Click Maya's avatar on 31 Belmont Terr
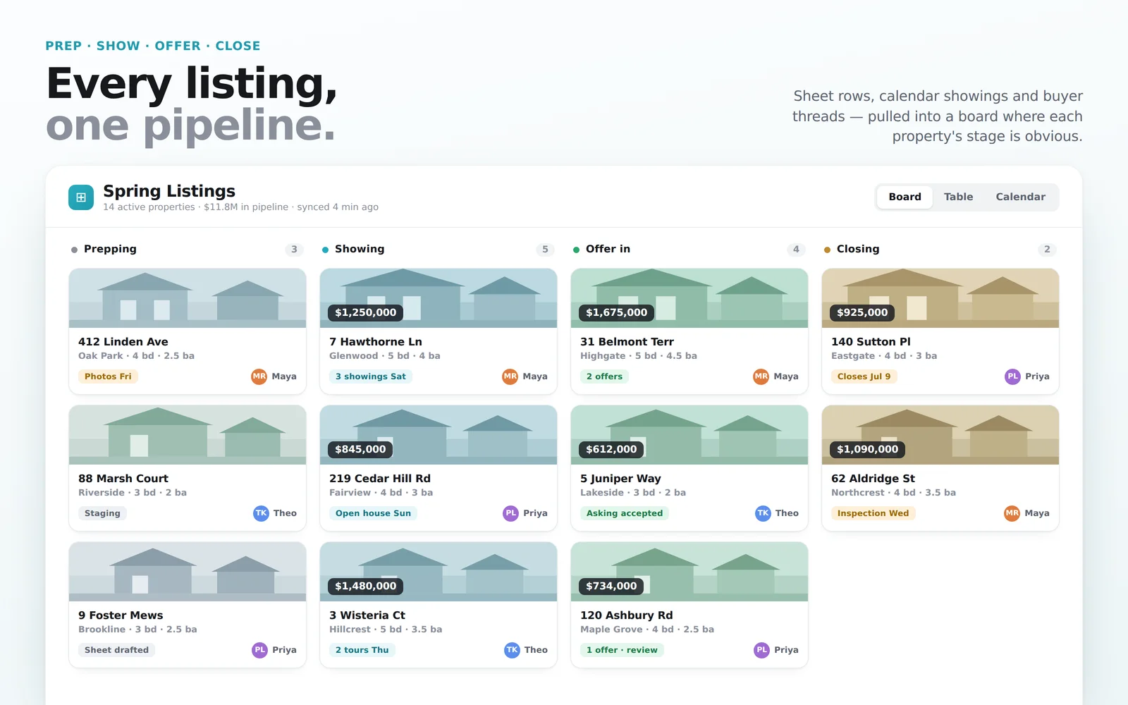 pyautogui.click(x=761, y=376)
